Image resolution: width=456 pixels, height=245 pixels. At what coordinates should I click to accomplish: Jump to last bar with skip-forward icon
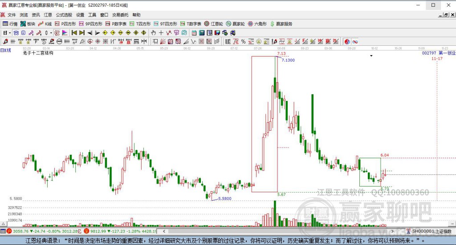point(82,33)
